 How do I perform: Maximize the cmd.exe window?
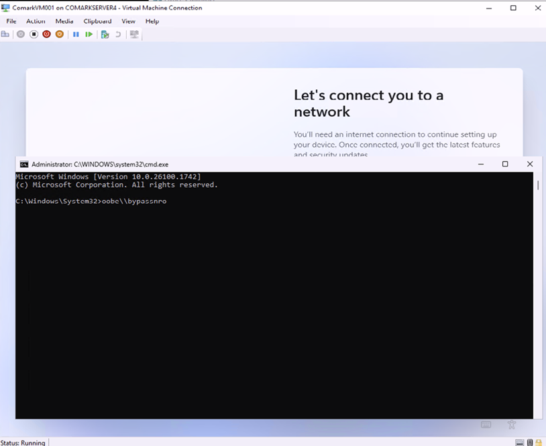pyautogui.click(x=505, y=164)
